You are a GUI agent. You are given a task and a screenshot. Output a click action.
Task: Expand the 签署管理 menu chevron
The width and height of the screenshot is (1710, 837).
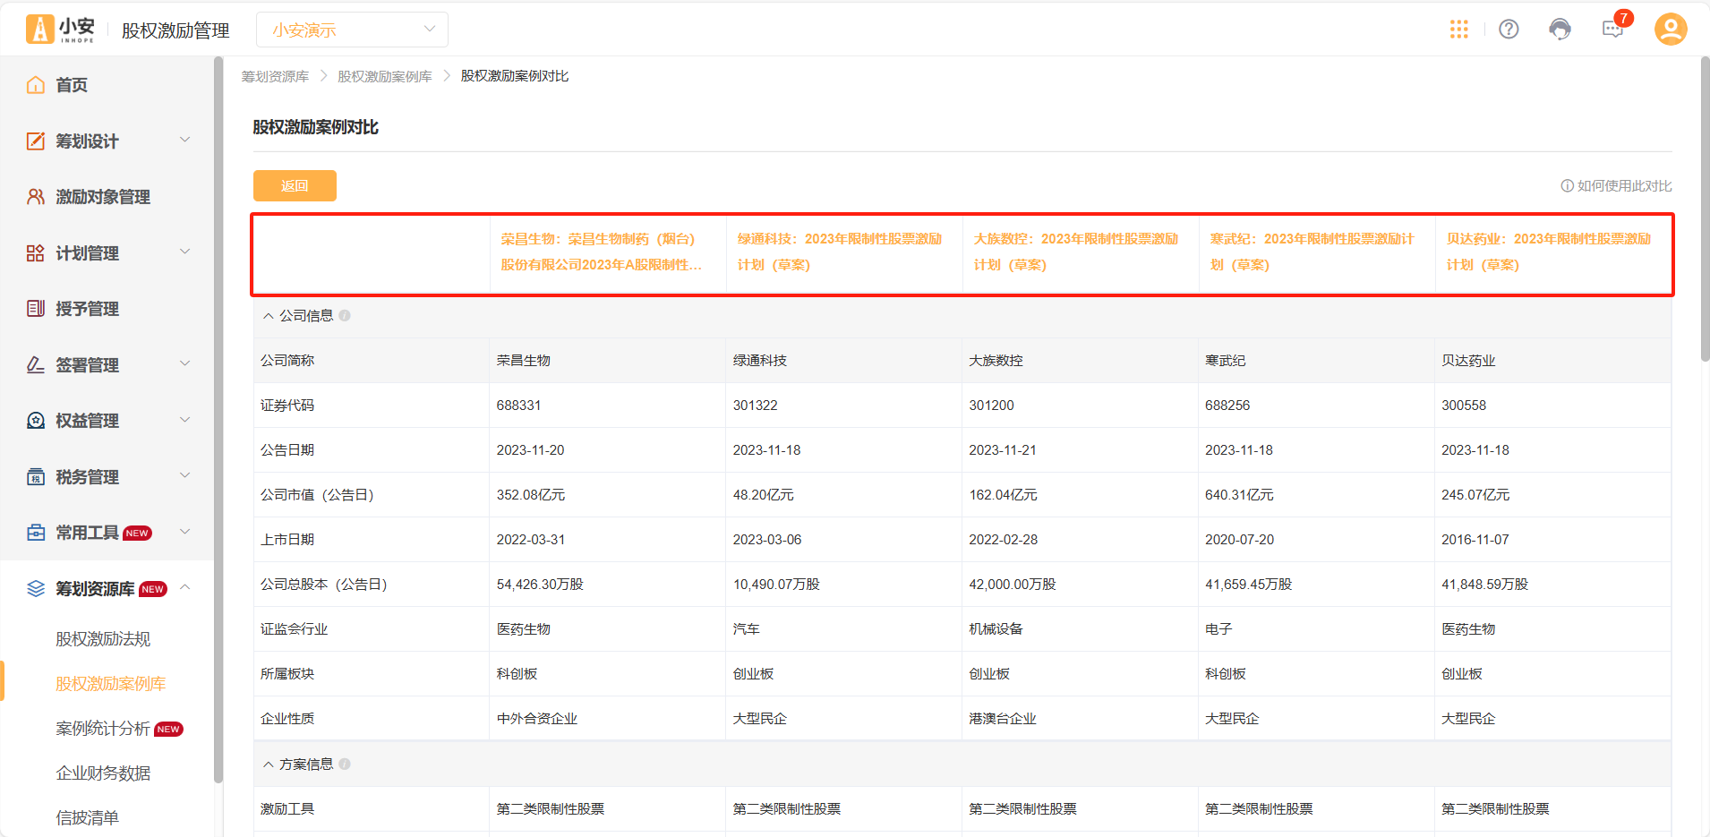(185, 363)
